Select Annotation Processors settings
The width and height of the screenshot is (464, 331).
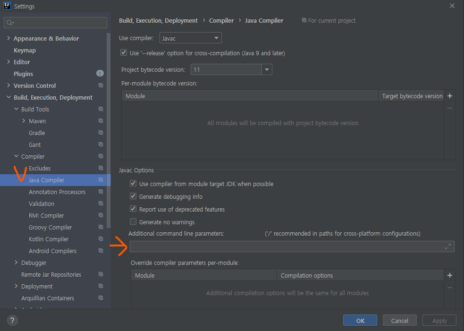(57, 192)
